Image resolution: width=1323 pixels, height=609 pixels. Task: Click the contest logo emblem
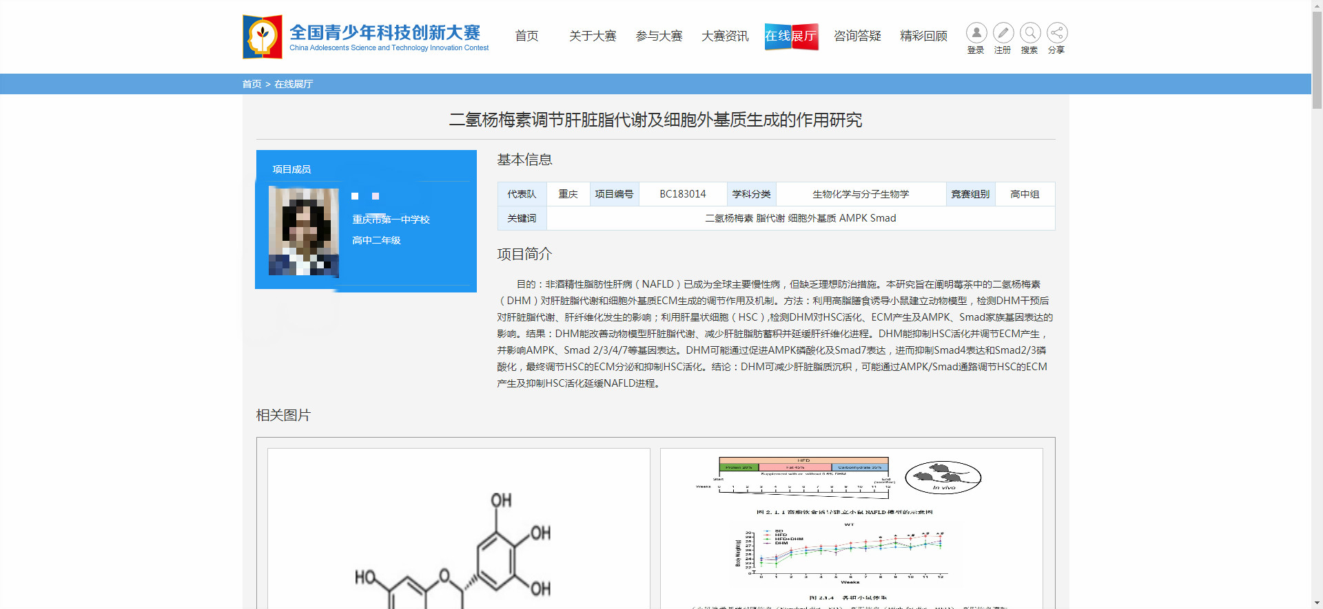263,36
